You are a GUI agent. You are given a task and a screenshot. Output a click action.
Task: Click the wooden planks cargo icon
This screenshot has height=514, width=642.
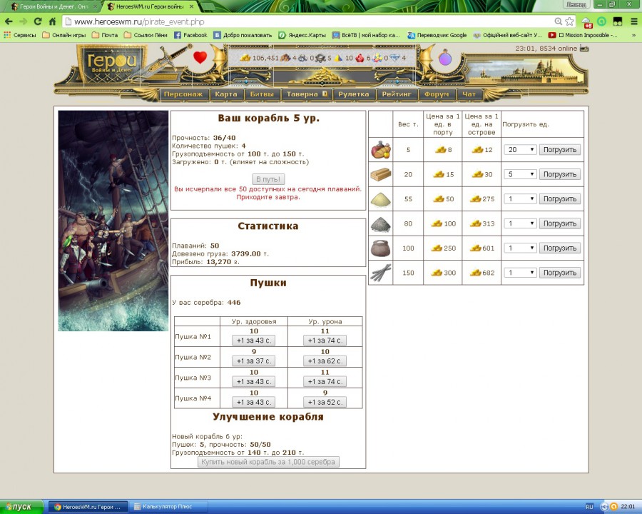pos(381,174)
